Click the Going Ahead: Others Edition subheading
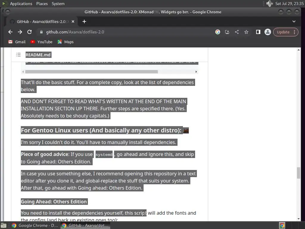 point(54,202)
